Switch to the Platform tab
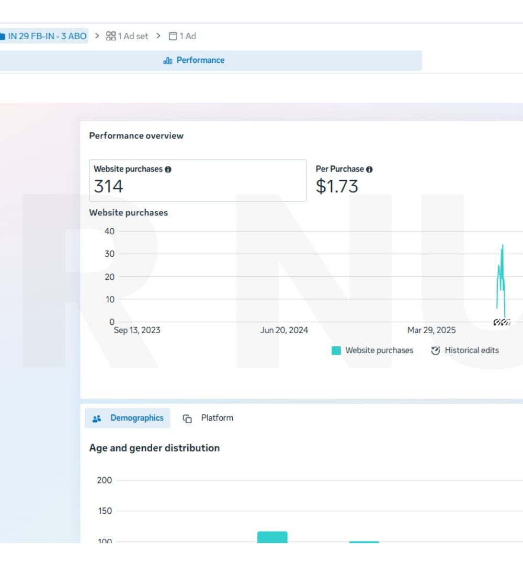The image size is (523, 565). (208, 418)
